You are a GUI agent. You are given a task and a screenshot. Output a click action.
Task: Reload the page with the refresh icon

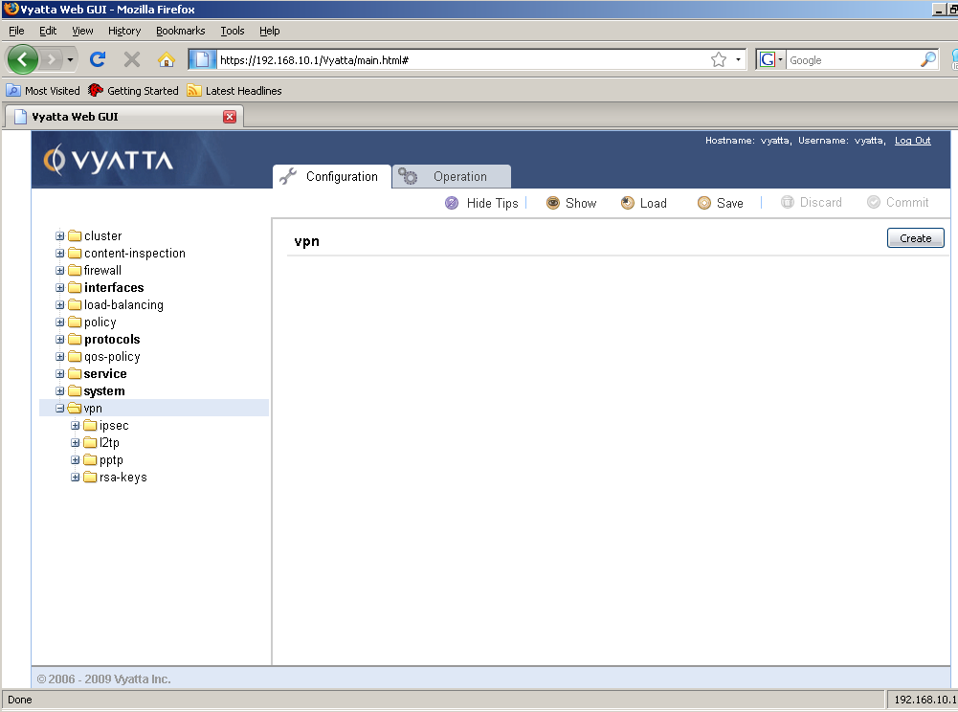[97, 59]
